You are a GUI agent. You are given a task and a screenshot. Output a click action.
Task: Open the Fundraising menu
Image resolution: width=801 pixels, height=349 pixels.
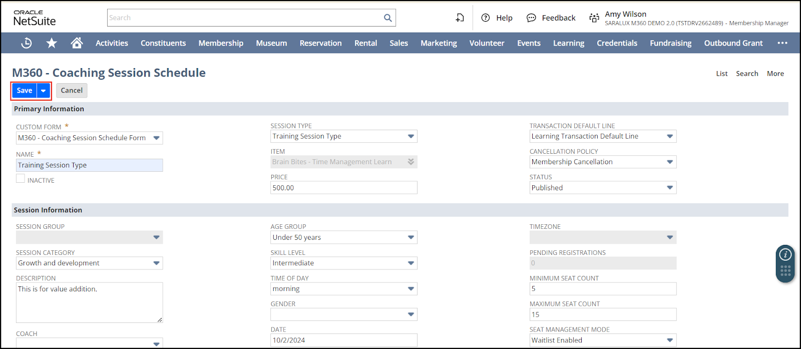(670, 43)
